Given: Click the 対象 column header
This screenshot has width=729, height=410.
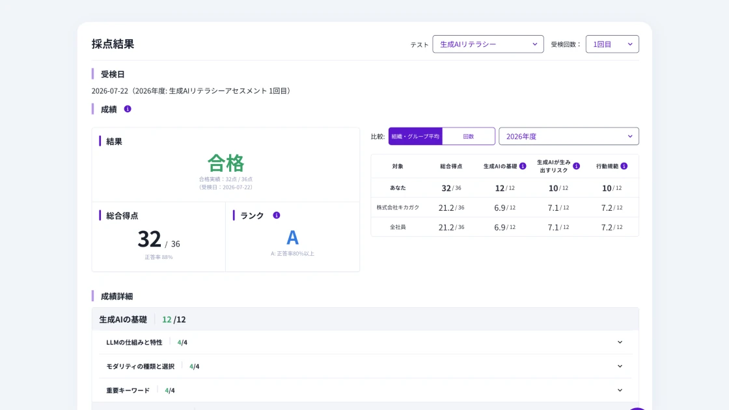Looking at the screenshot, I should point(398,166).
